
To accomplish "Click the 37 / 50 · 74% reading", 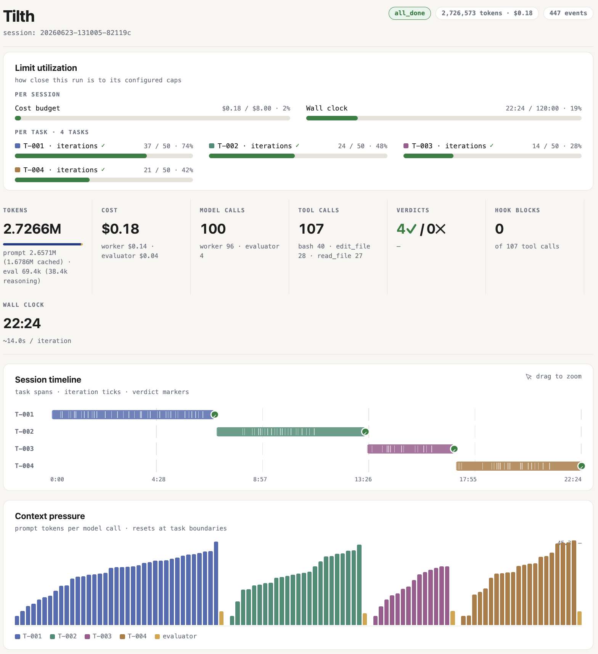I will click(168, 146).
